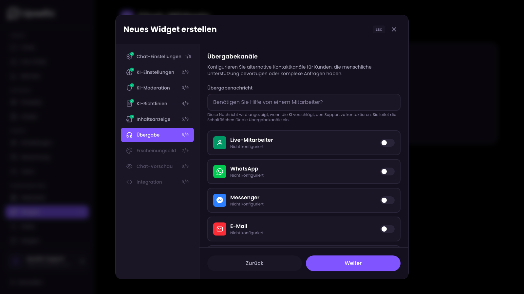
Task: Click the green WhatsApp channel icon
Action: (220, 171)
